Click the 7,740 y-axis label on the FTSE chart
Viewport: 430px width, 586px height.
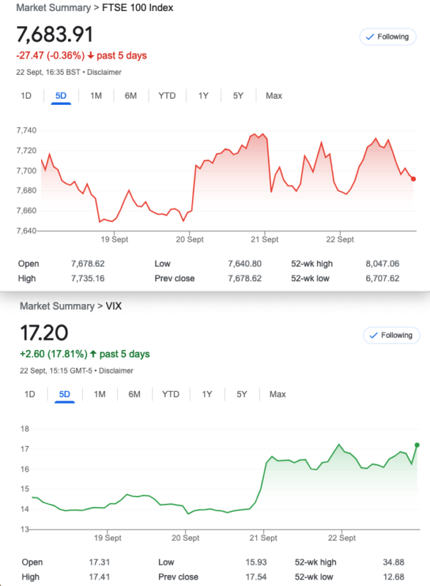(x=26, y=130)
